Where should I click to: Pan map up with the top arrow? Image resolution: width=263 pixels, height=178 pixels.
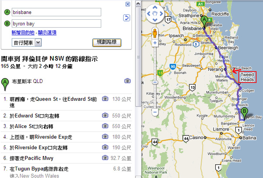(x=155, y=7)
